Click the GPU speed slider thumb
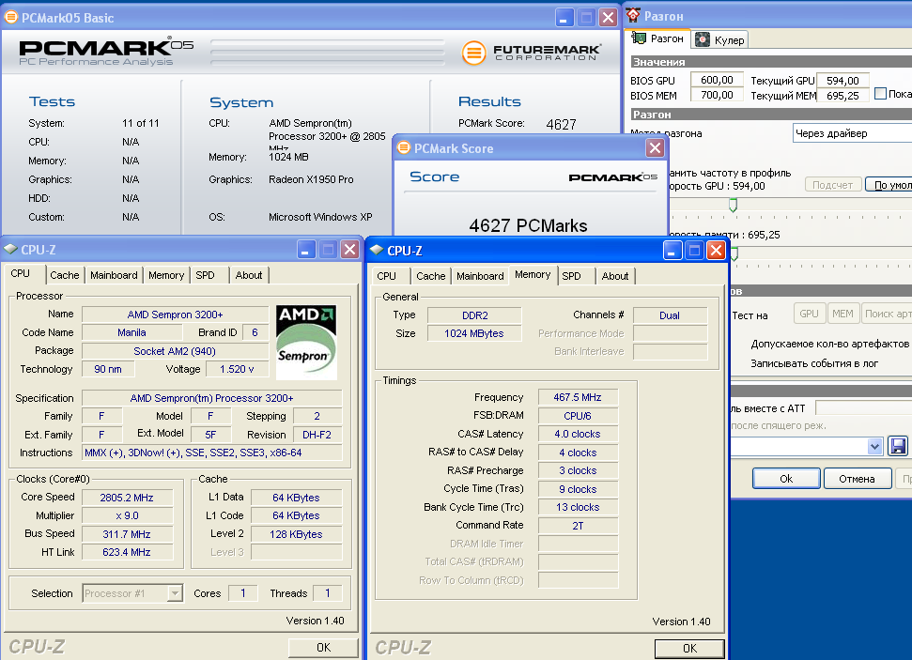This screenshot has width=912, height=660. (x=733, y=206)
